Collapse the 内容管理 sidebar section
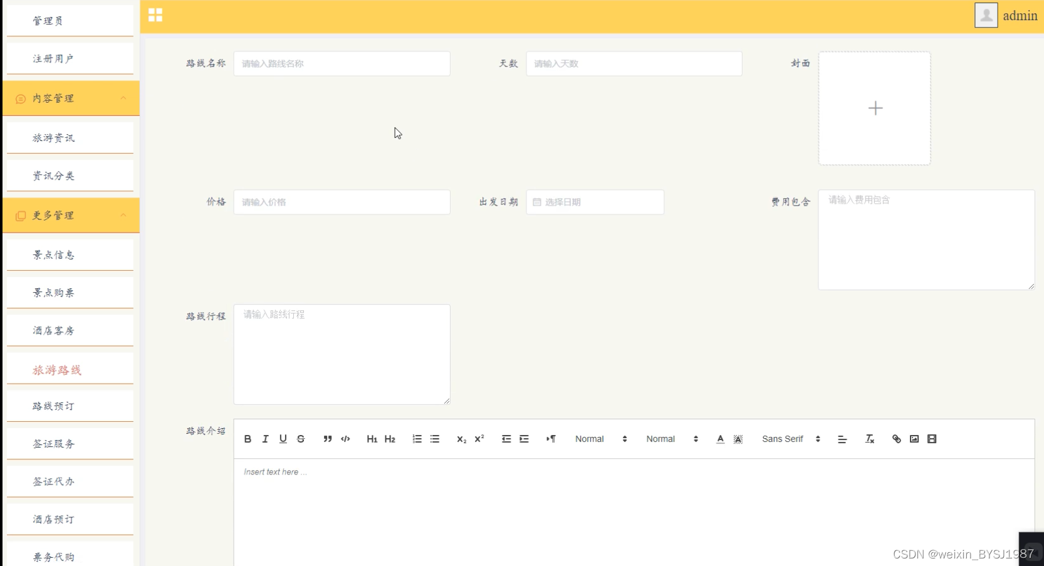1044x566 pixels. pos(71,98)
